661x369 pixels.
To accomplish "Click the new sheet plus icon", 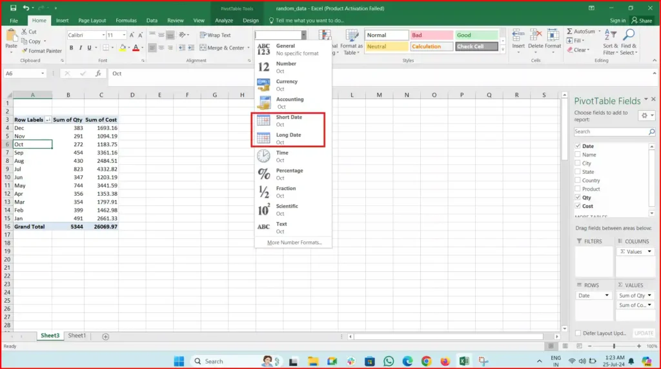I will 105,336.
